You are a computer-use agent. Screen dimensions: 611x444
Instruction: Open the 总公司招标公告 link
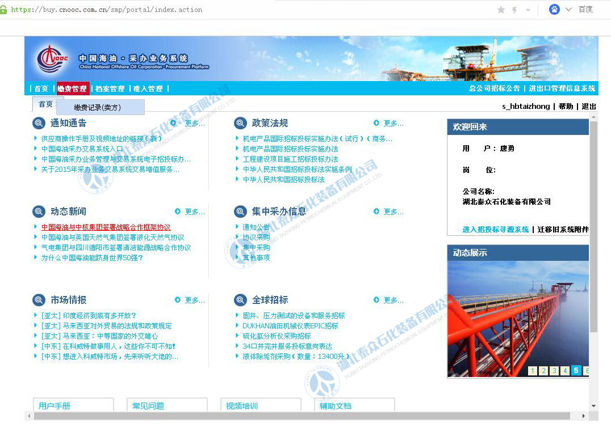pyautogui.click(x=495, y=88)
